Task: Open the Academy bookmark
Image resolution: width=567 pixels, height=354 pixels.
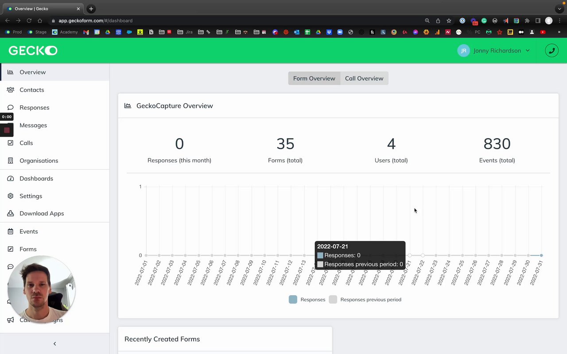Action: (65, 32)
